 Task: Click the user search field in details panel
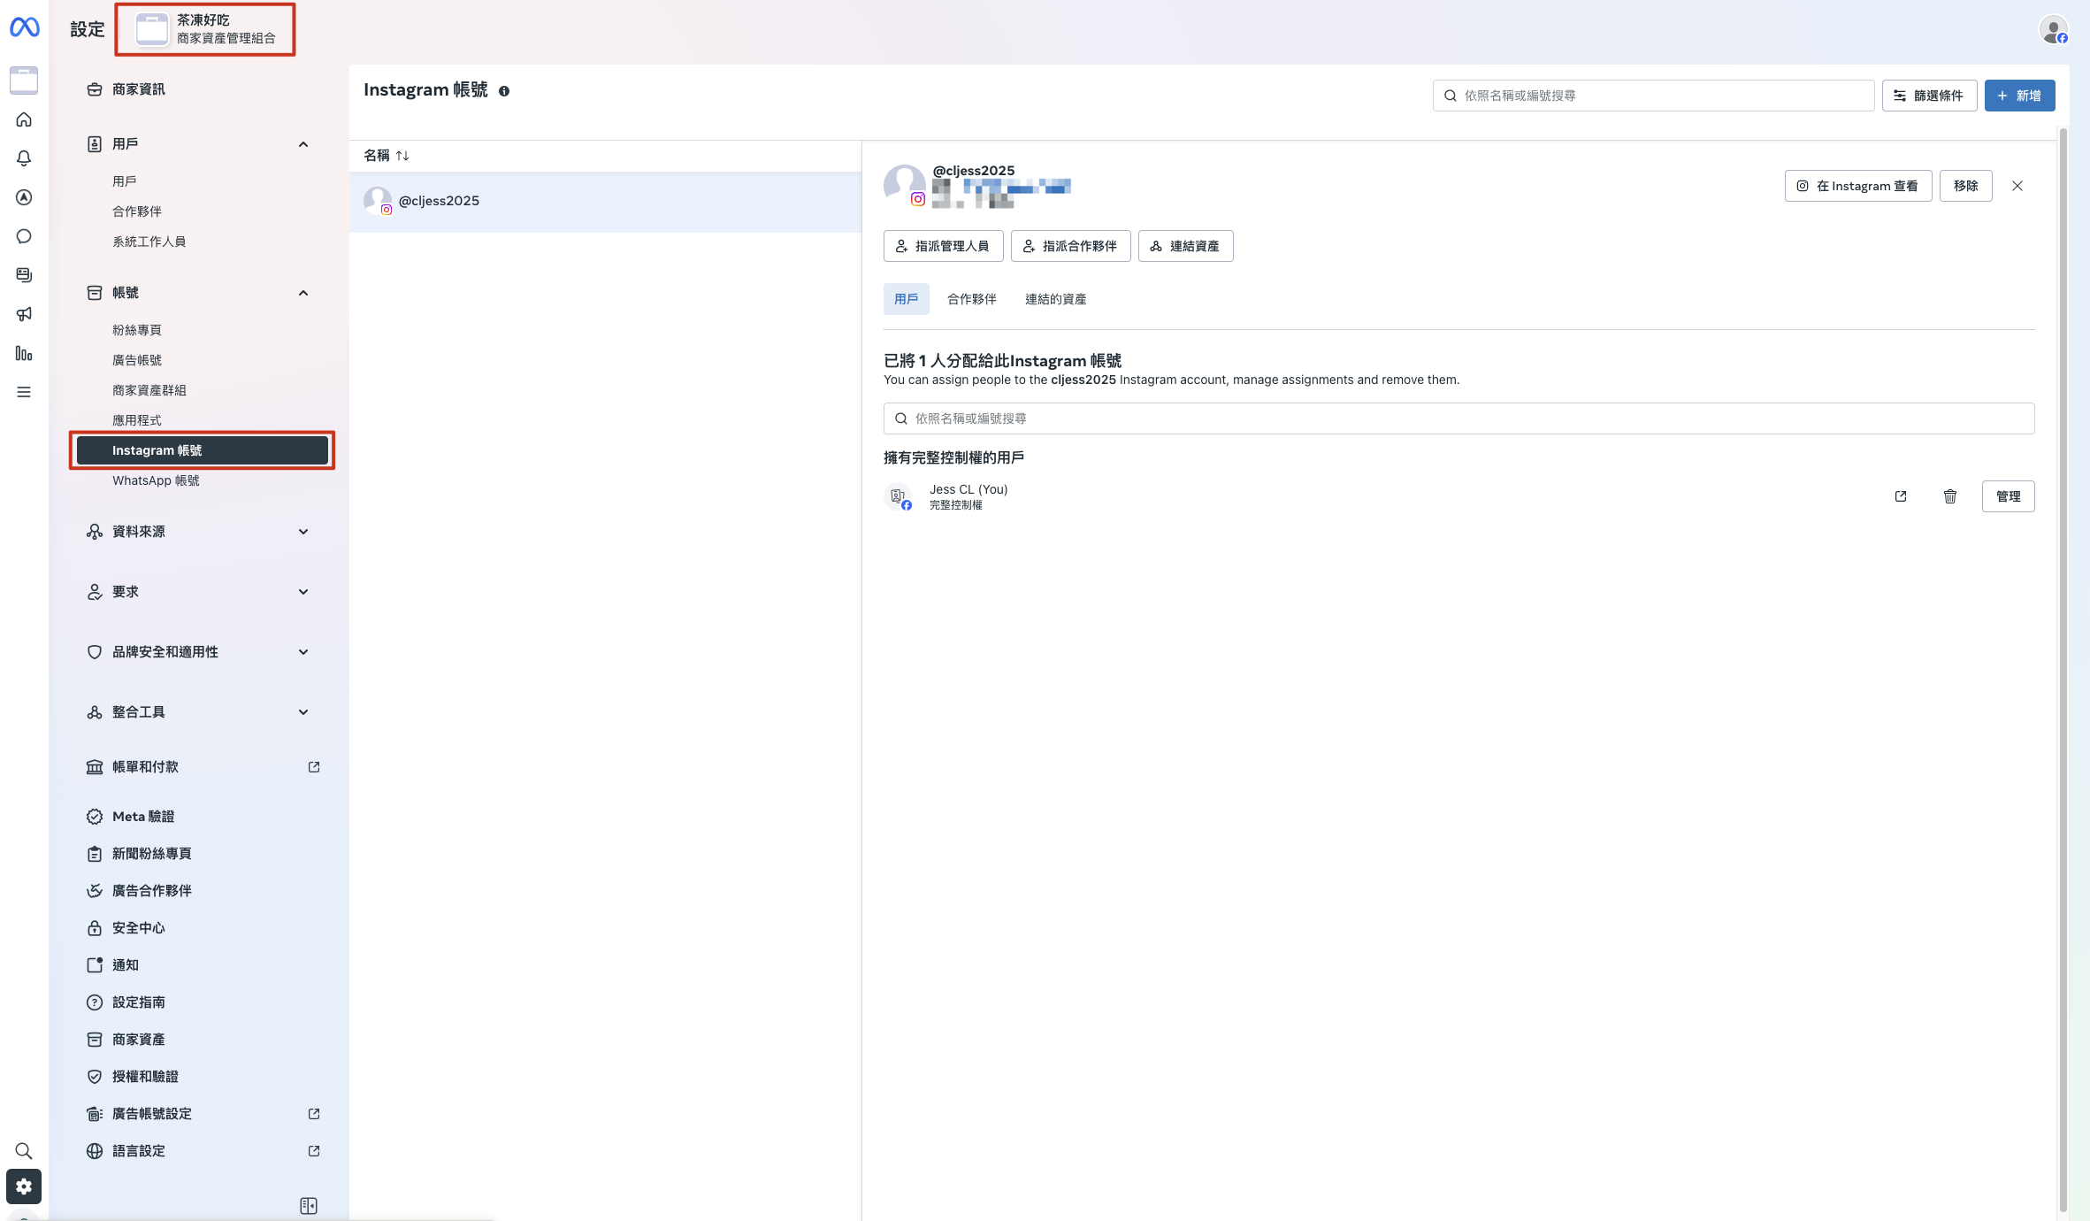pos(1458,419)
